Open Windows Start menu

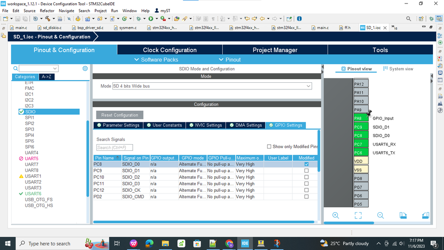point(8,243)
